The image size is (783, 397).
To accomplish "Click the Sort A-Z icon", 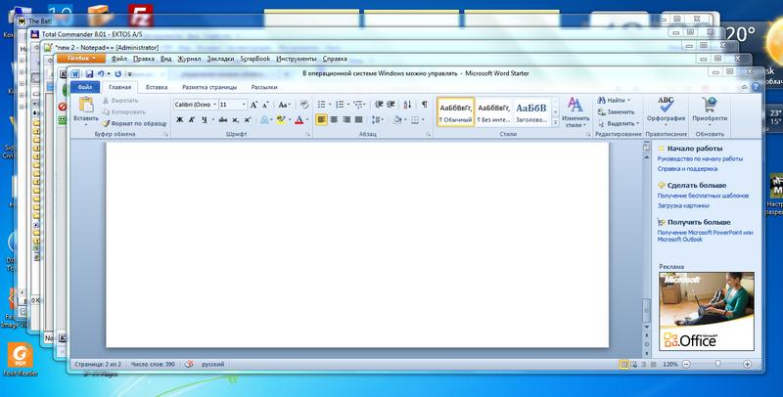I will coord(407,105).
